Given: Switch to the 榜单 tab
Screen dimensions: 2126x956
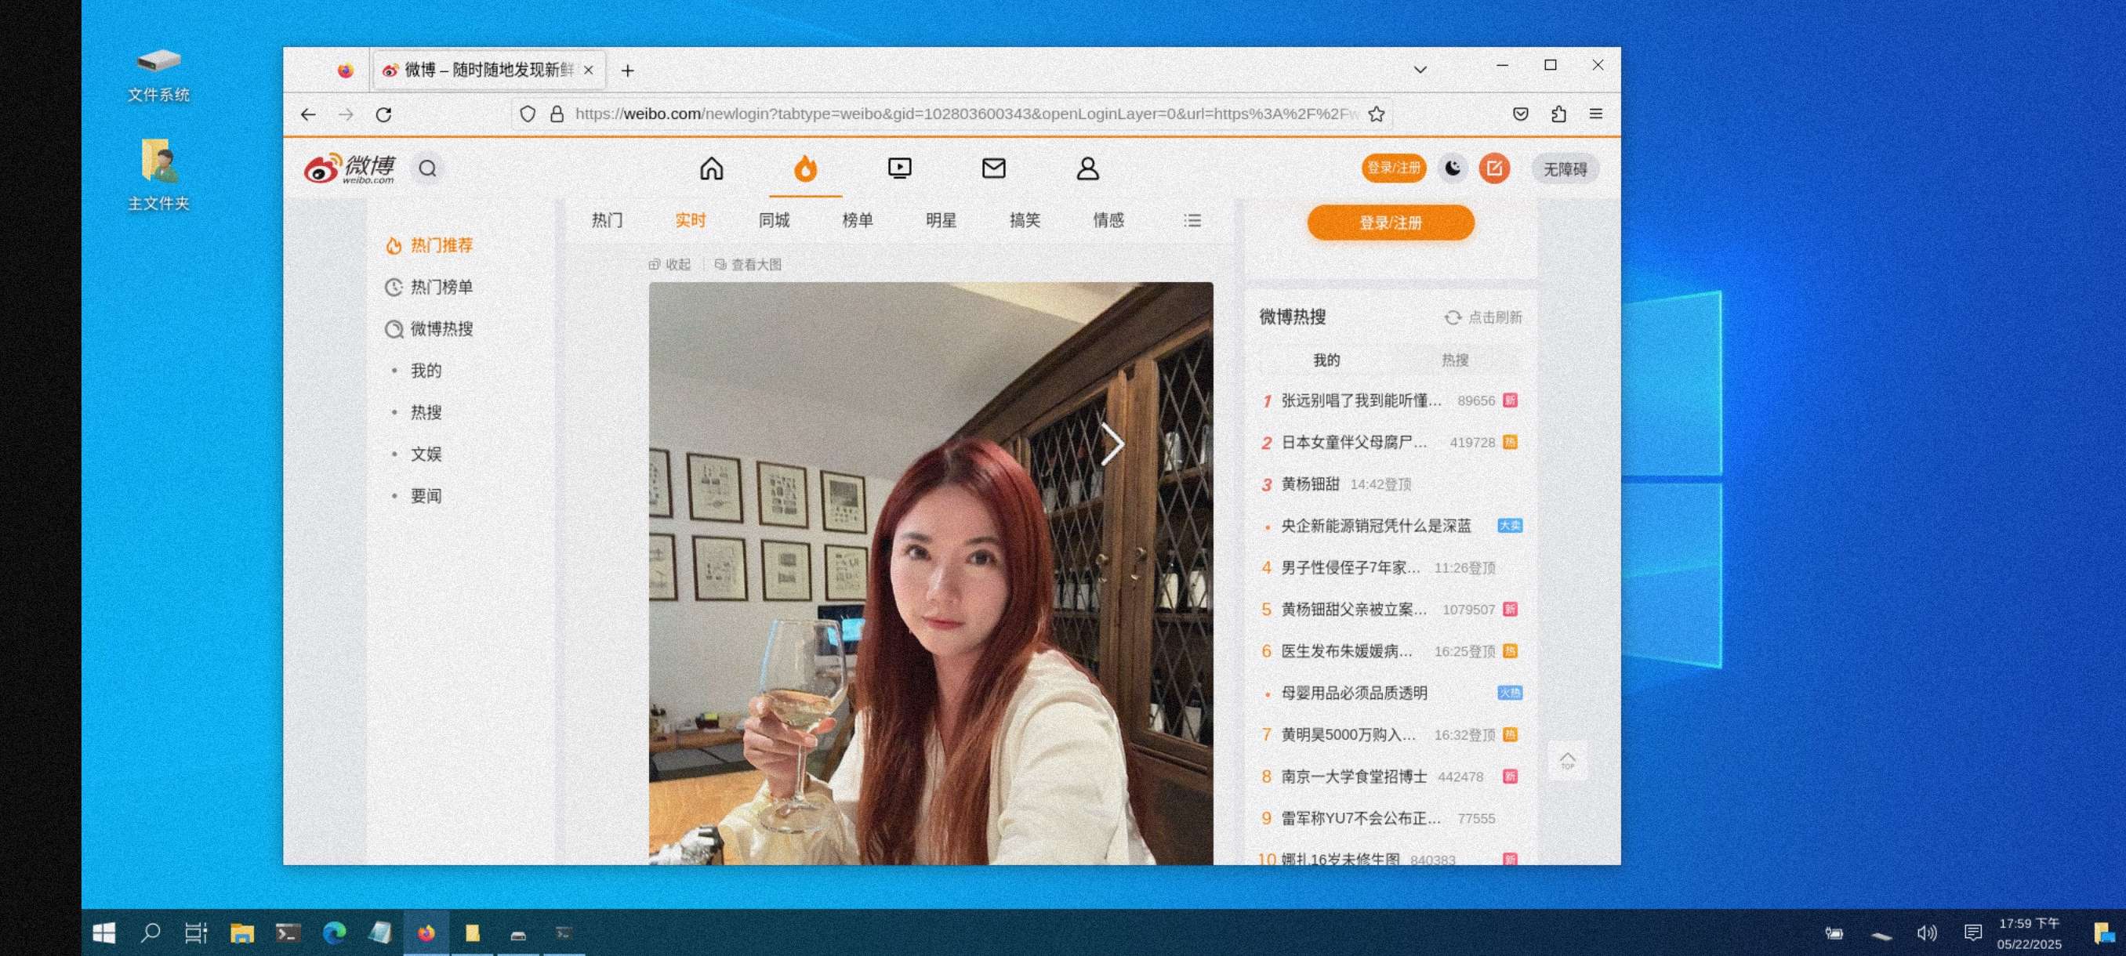Looking at the screenshot, I should [x=857, y=220].
